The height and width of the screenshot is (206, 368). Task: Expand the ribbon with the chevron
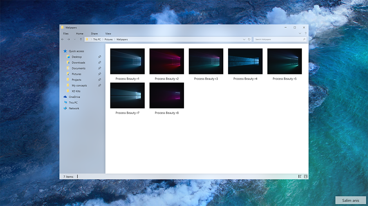[300, 34]
